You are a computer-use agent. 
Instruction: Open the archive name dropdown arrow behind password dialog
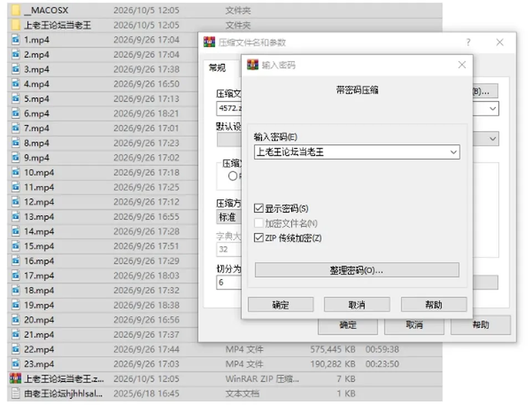[x=493, y=109]
